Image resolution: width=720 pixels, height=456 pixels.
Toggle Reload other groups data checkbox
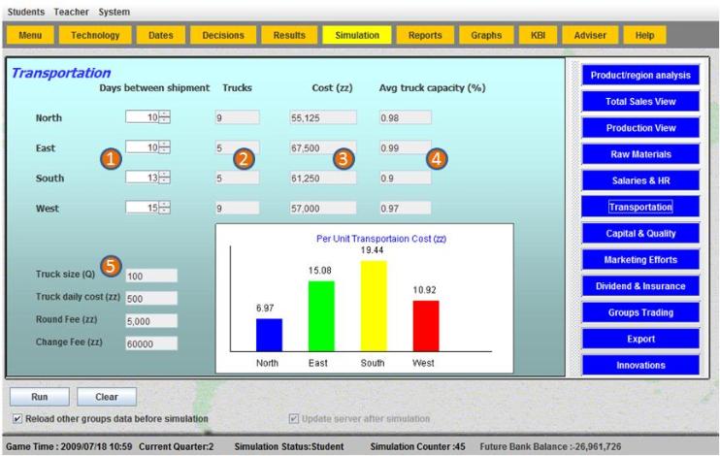(x=19, y=419)
